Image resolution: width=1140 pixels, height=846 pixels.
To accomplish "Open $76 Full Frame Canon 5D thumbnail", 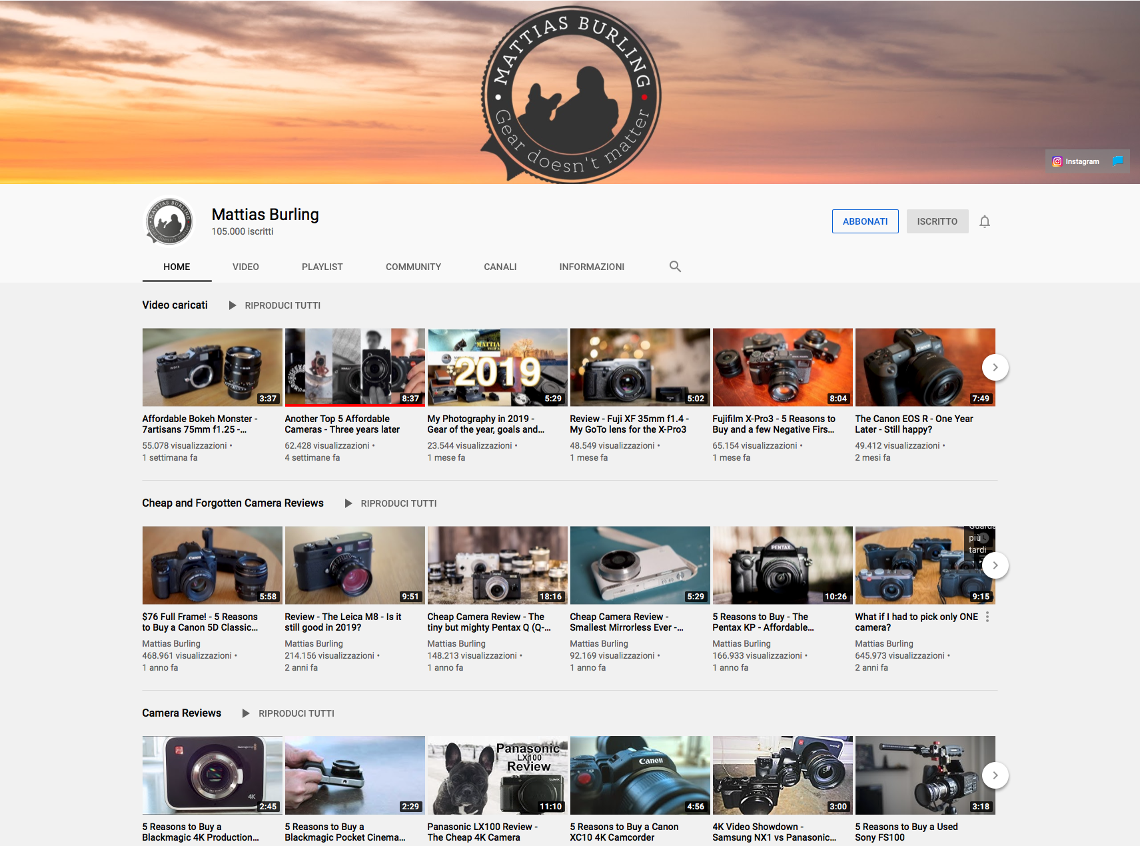I will pos(213,565).
